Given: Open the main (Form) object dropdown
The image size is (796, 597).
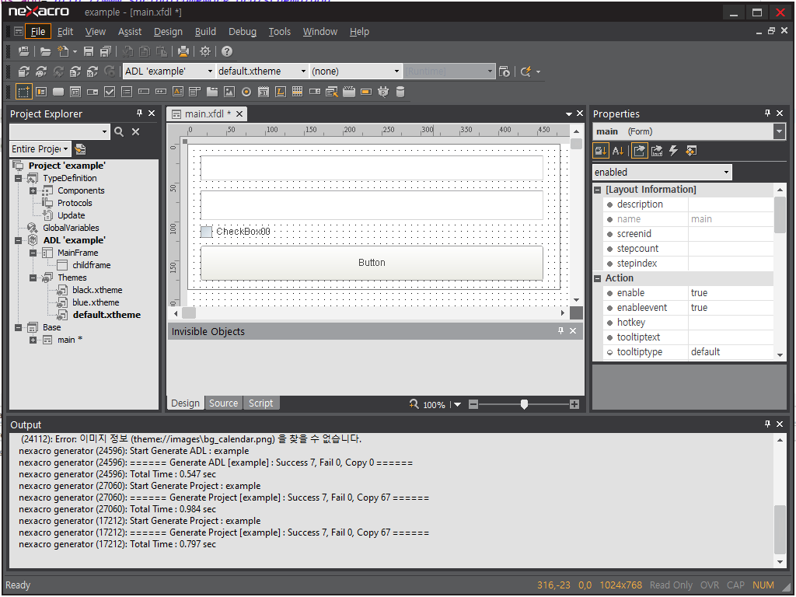Looking at the screenshot, I should point(779,132).
